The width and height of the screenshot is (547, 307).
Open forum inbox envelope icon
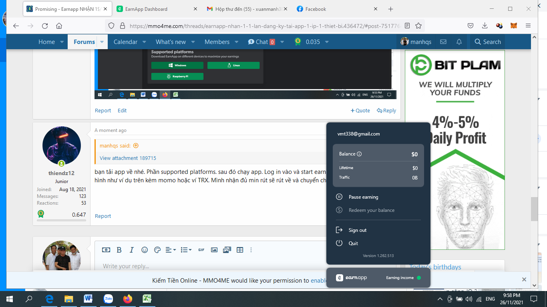(443, 42)
